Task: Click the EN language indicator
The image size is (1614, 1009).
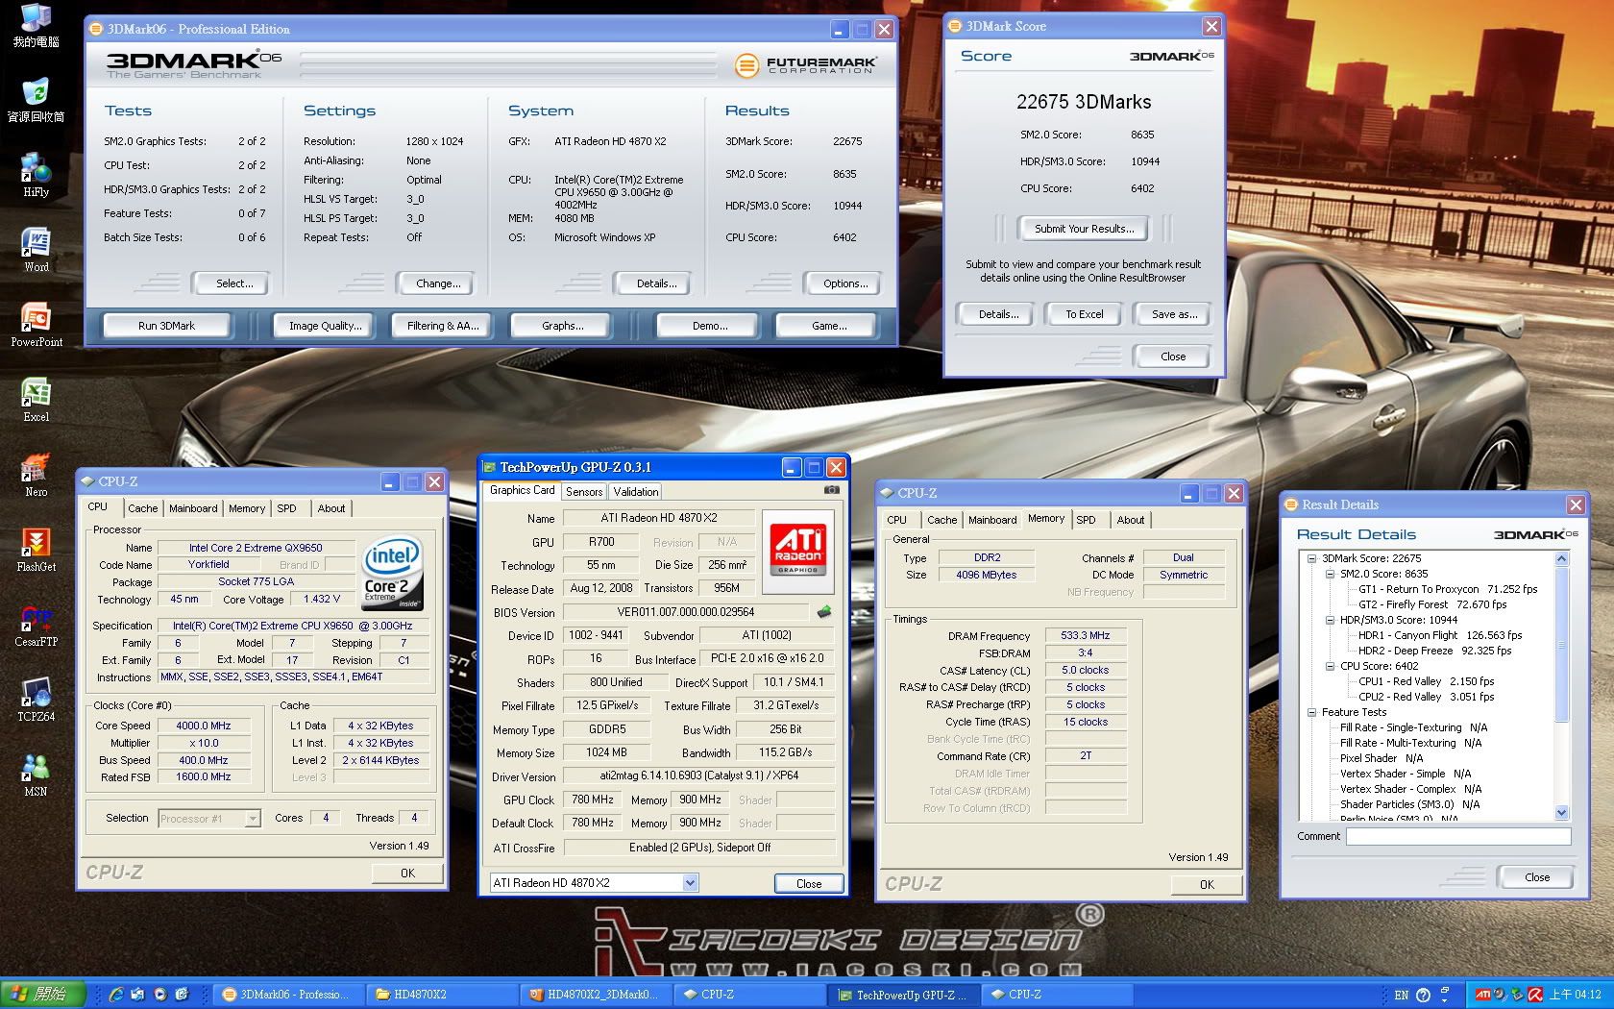Action: pyautogui.click(x=1401, y=995)
